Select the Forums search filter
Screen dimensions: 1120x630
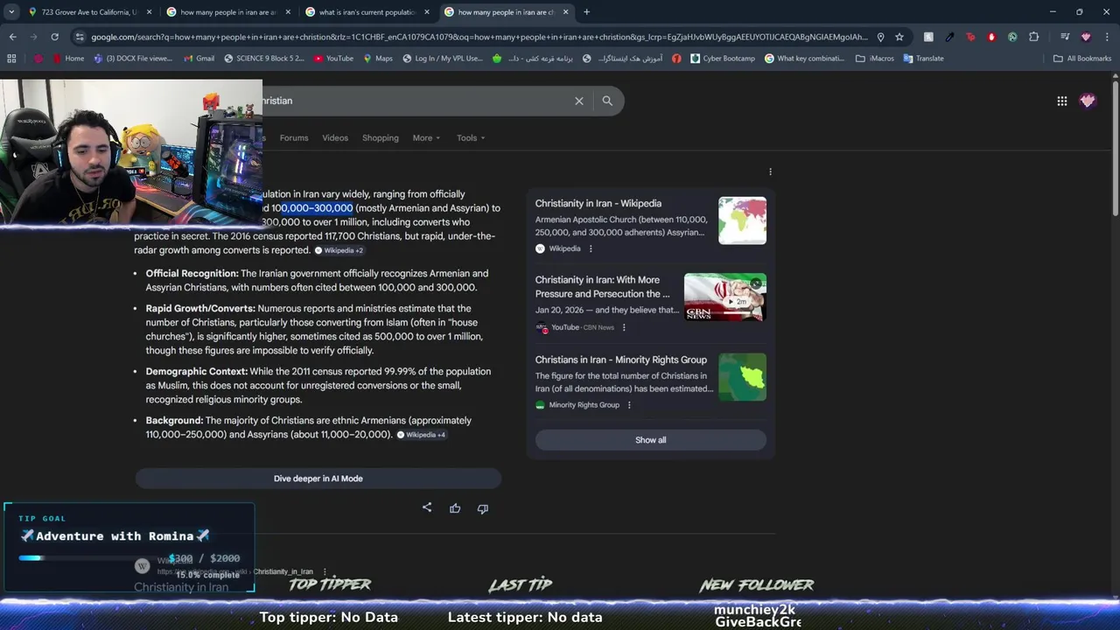click(x=294, y=137)
